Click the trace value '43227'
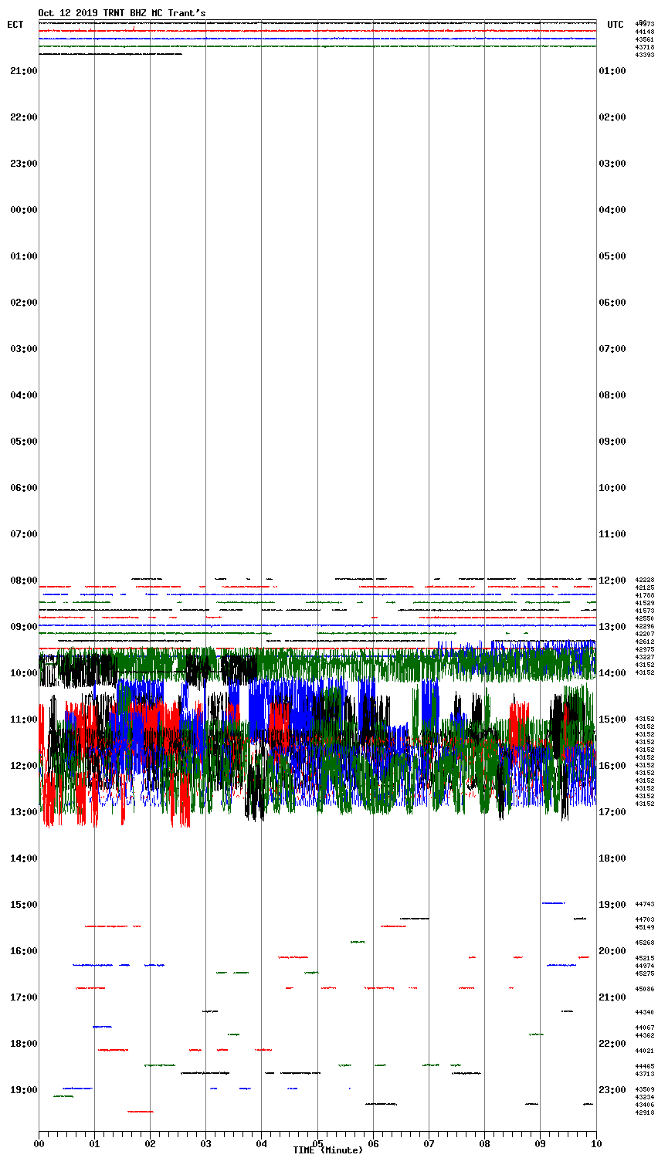The width and height of the screenshot is (658, 1158). tap(645, 657)
